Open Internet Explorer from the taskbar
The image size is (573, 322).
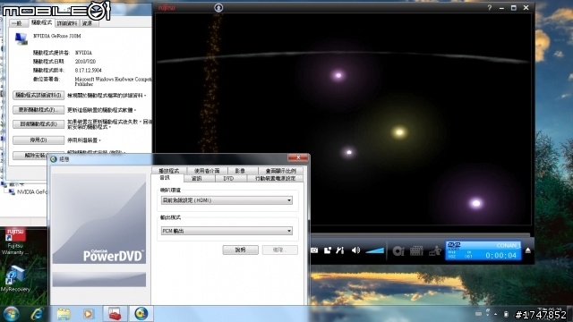(38, 314)
